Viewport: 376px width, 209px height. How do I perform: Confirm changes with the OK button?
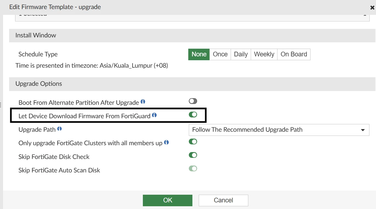click(x=168, y=200)
